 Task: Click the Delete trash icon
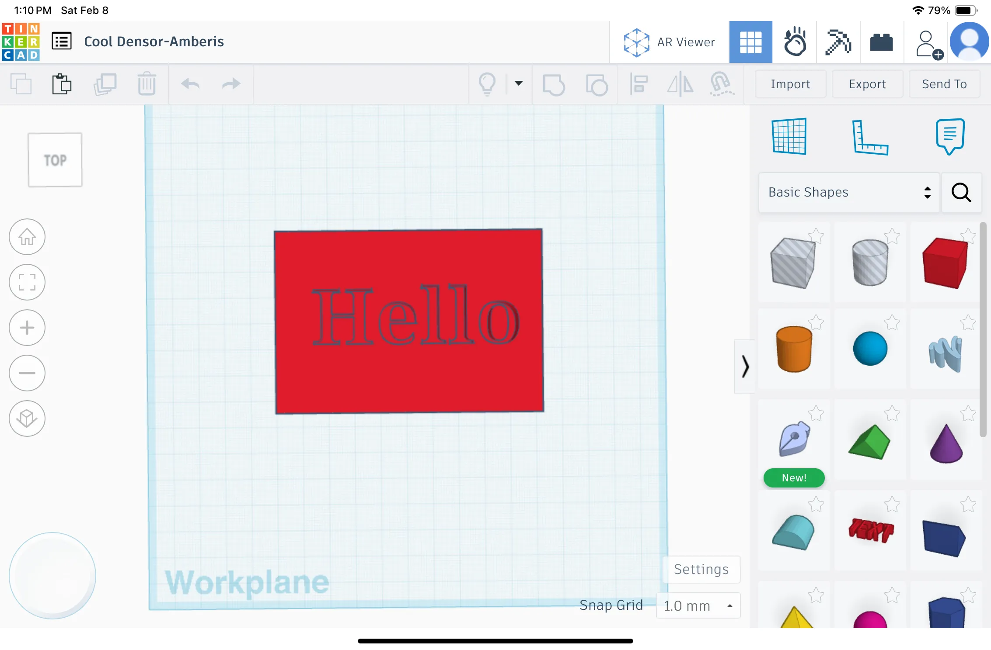point(147,84)
